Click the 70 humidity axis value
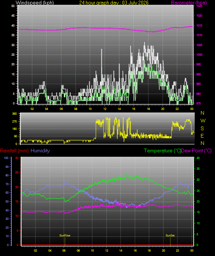Image resolution: width=215 pixels, height=256 pixels. tap(7, 184)
